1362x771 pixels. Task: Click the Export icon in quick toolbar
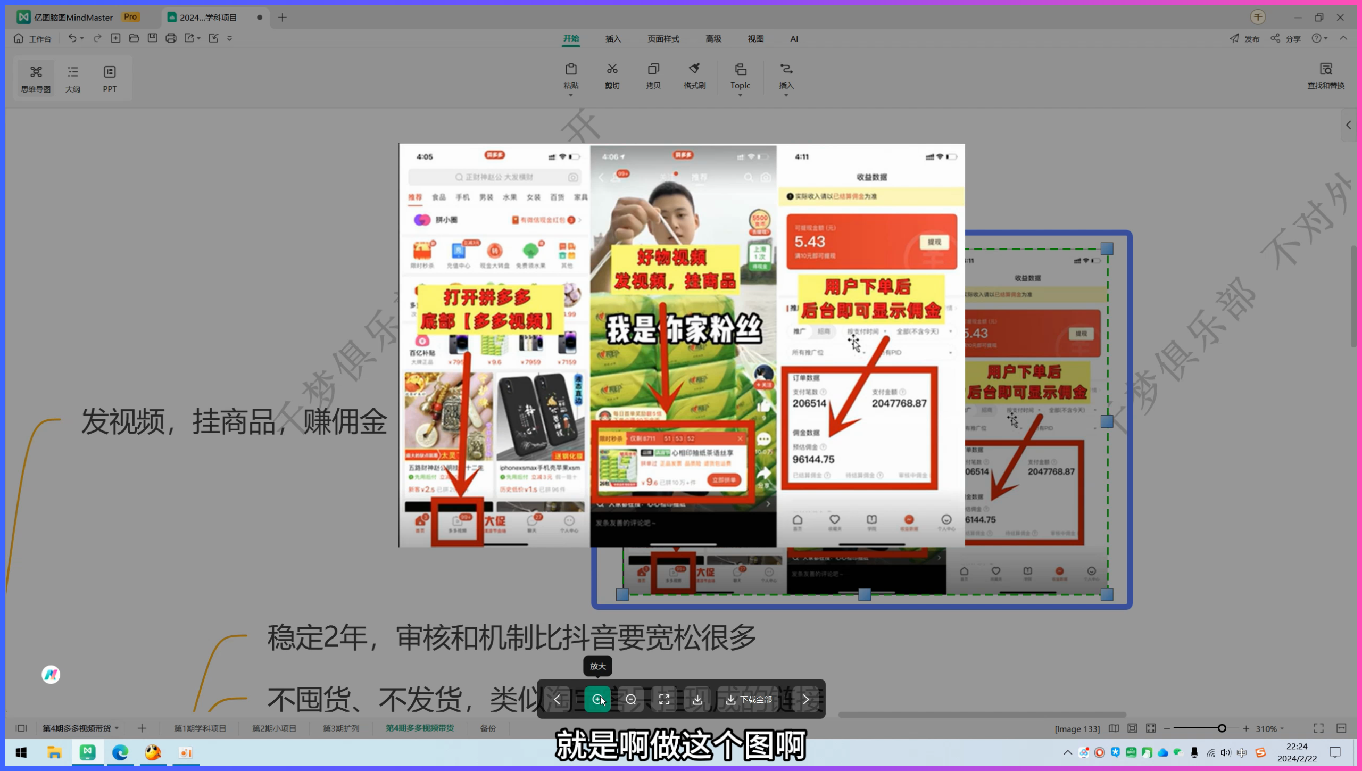(189, 38)
